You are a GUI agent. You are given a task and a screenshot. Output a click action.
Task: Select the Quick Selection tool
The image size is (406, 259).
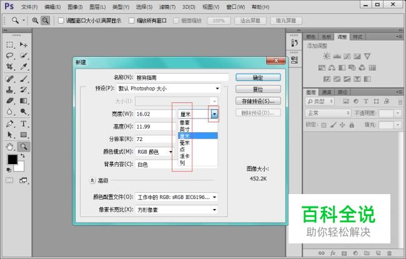point(24,56)
